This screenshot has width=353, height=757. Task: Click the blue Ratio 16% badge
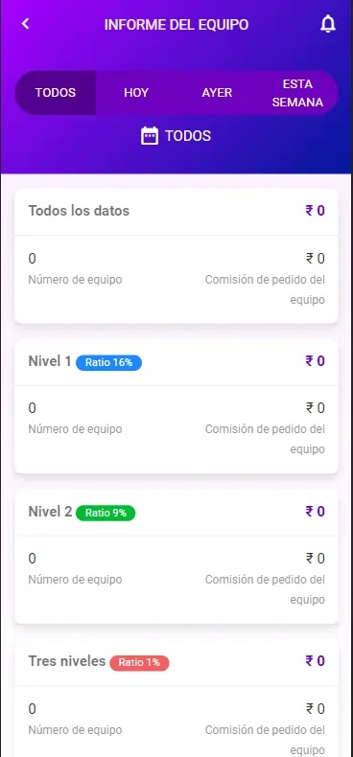point(108,362)
